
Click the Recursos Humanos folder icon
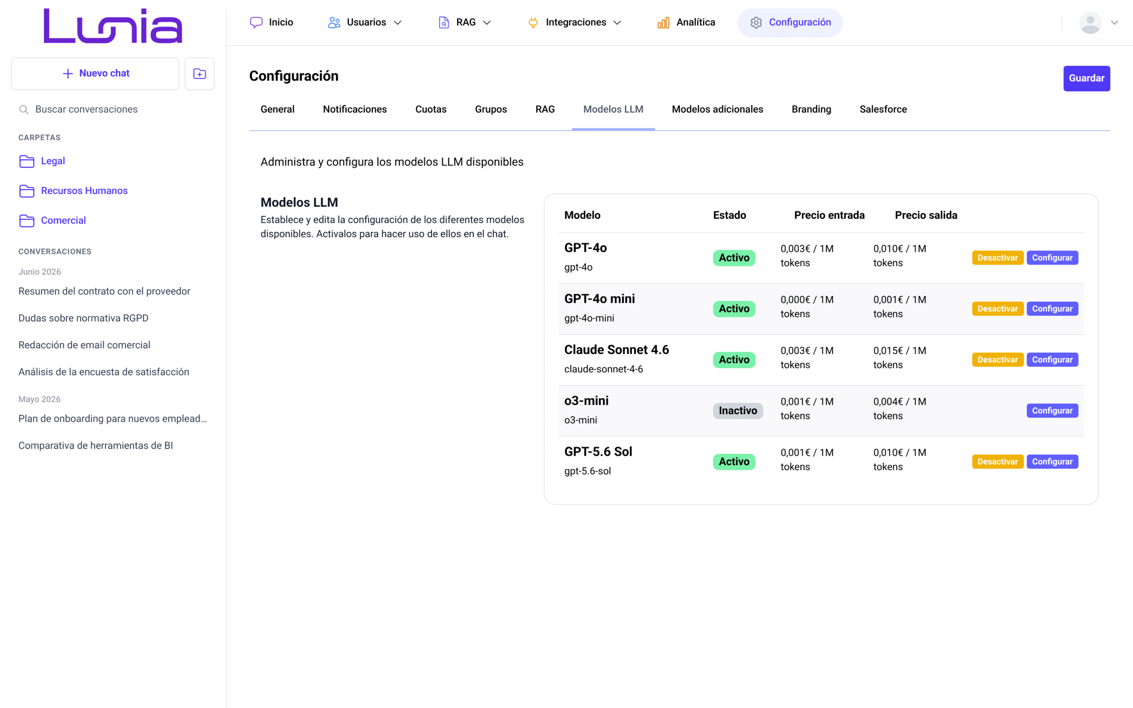click(27, 191)
